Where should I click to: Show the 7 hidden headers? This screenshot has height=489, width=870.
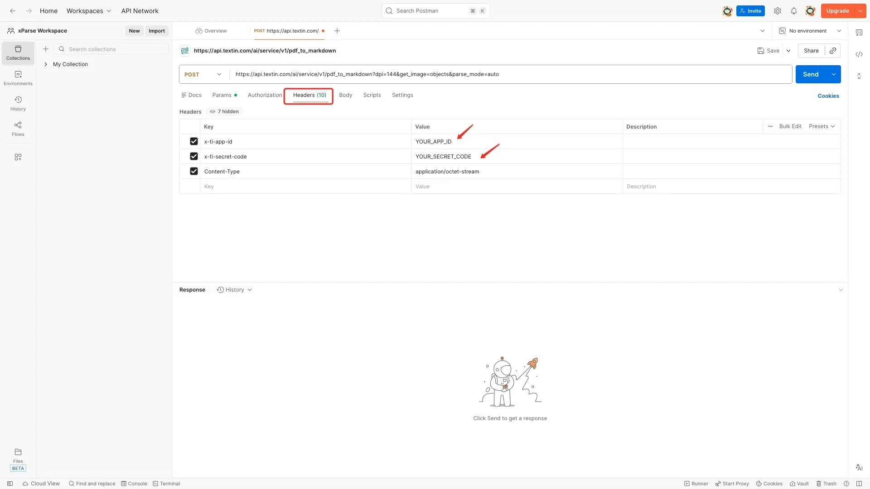point(224,111)
